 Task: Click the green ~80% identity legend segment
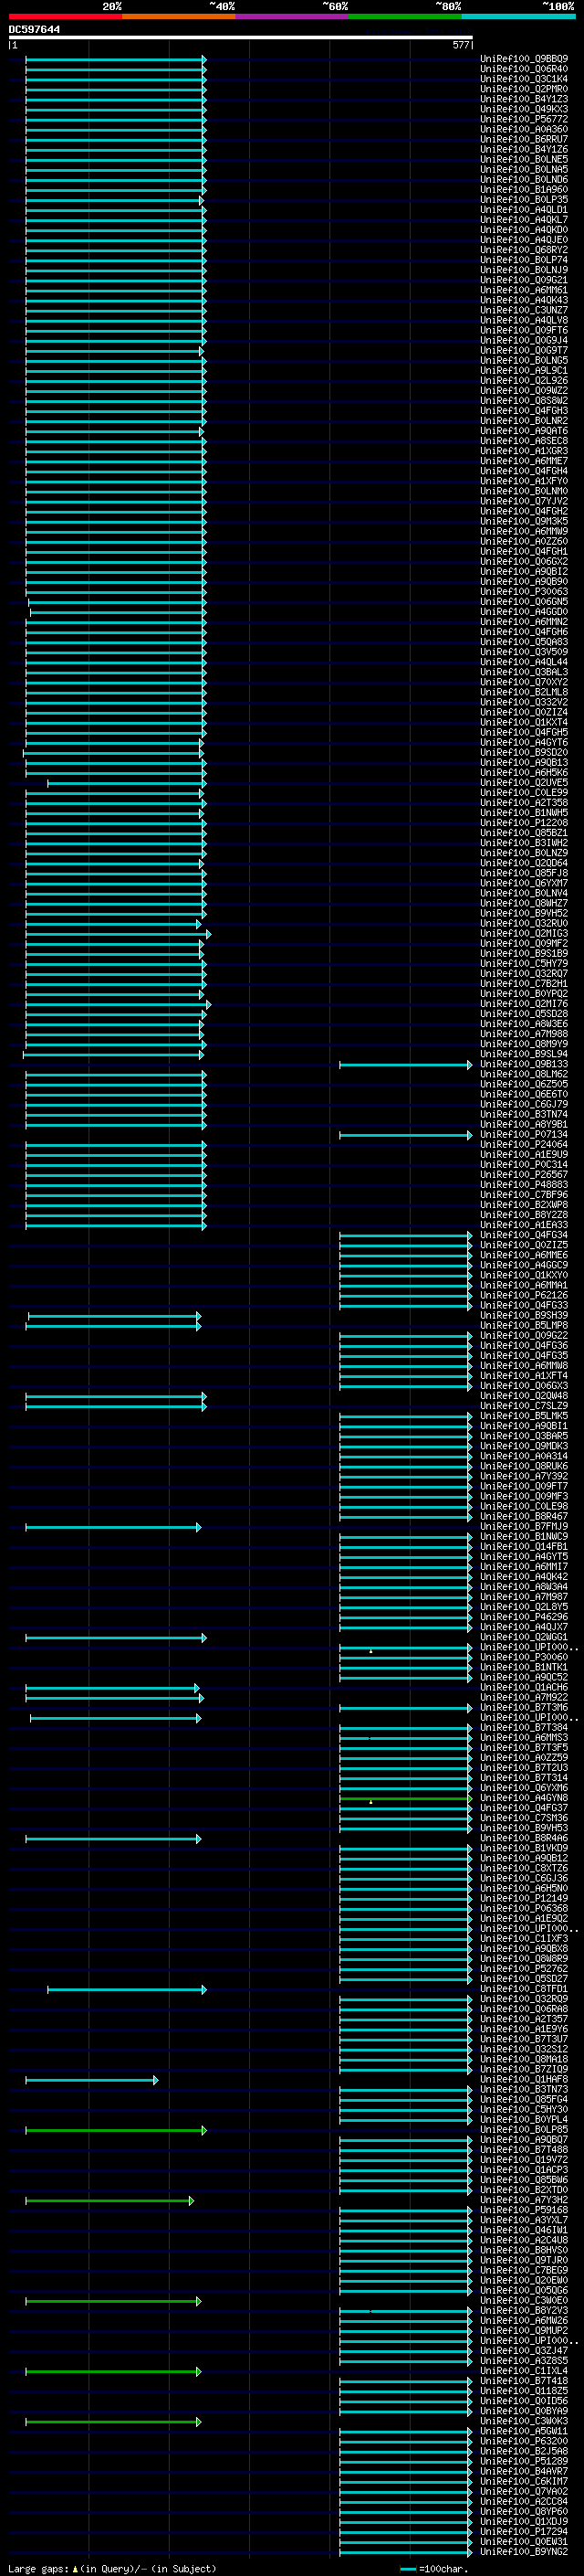[405, 17]
